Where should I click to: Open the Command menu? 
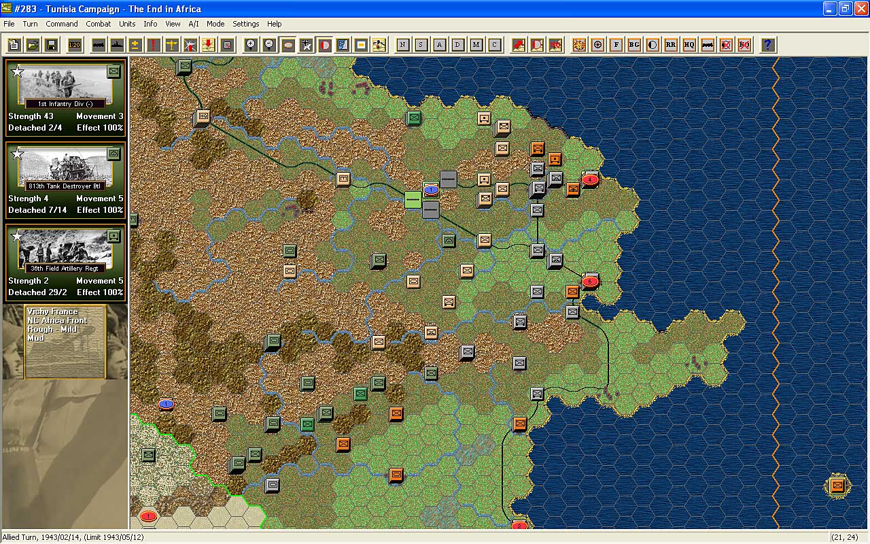coord(62,24)
